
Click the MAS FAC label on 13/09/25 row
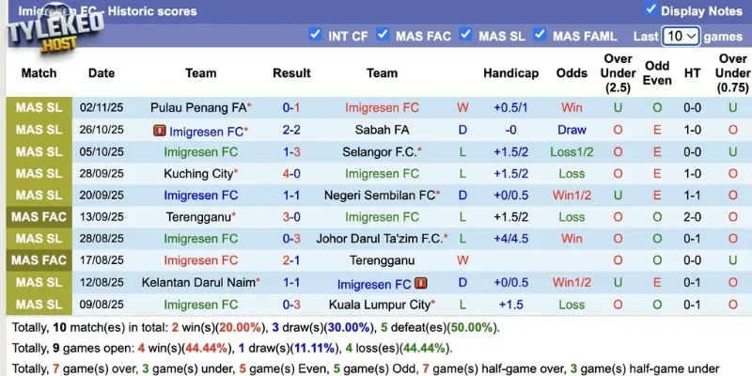click(x=39, y=217)
